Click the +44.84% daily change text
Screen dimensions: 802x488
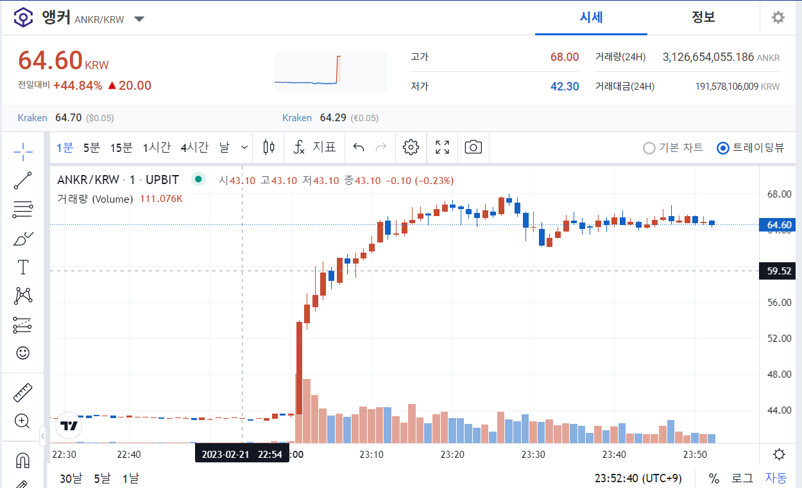coord(77,85)
